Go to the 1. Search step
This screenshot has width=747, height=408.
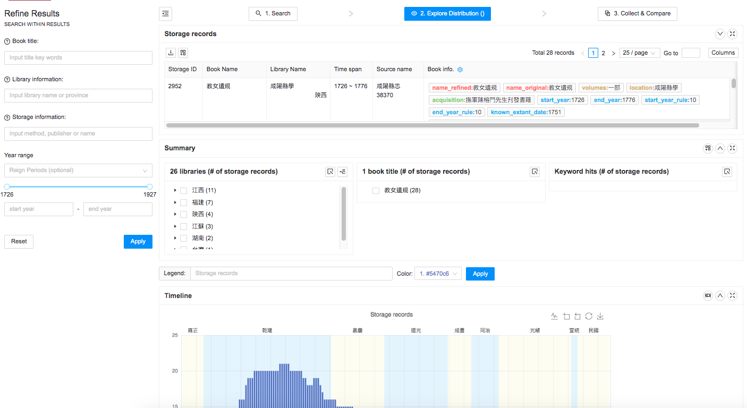(x=273, y=14)
